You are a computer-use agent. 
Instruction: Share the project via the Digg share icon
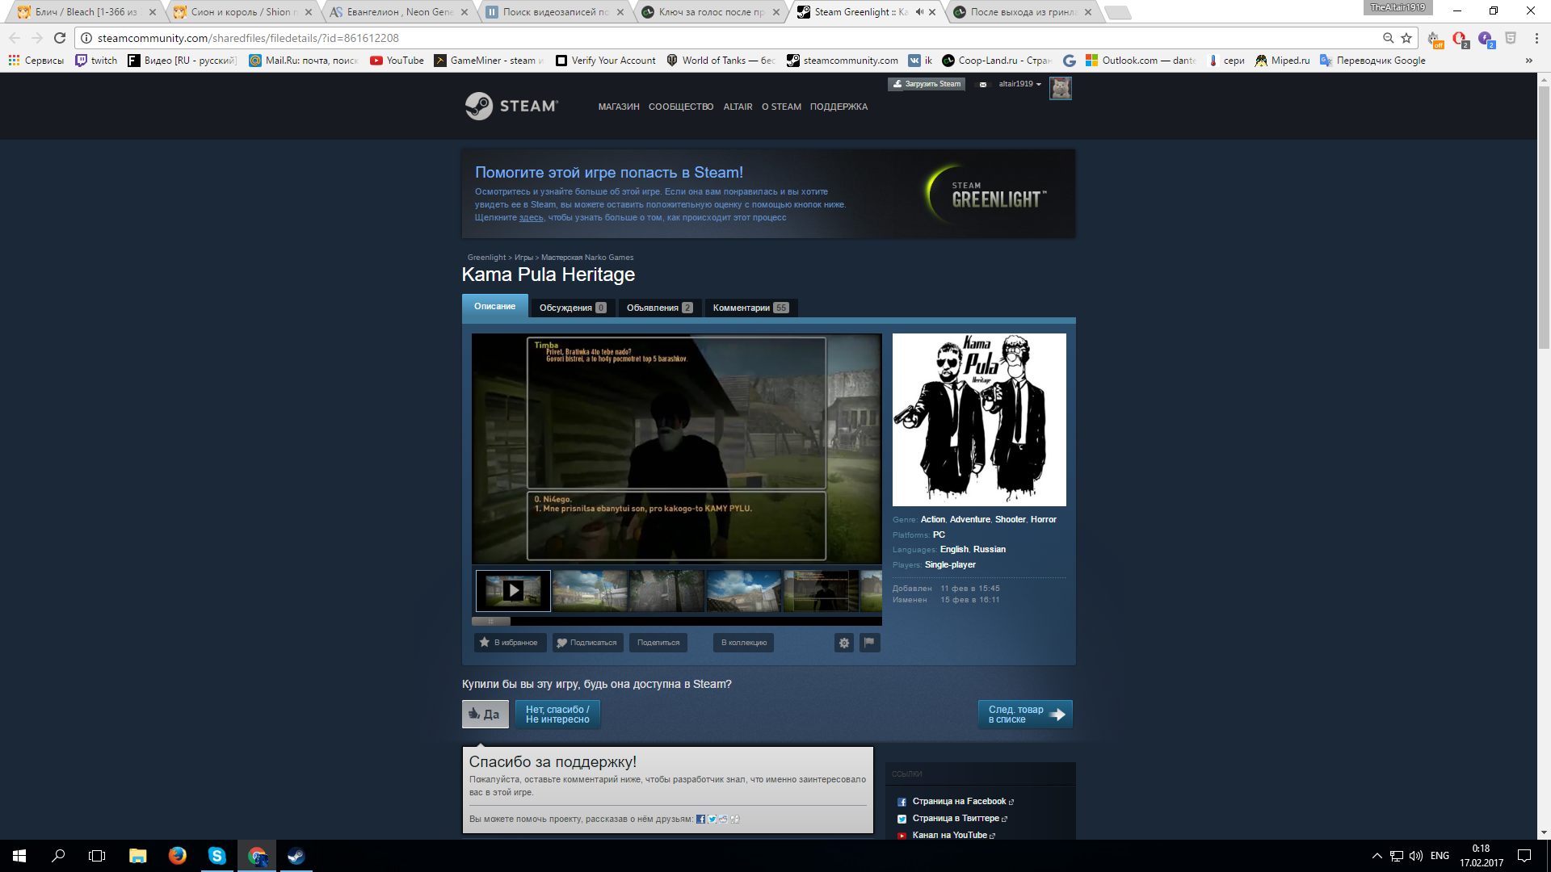[x=734, y=819]
